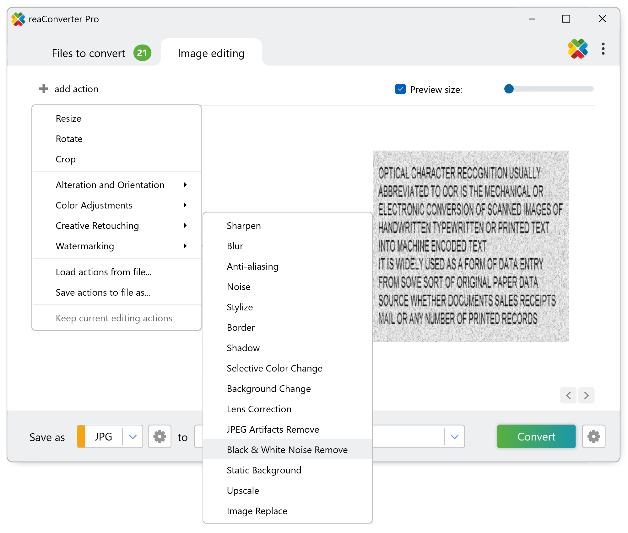This screenshot has height=533, width=628.
Task: Open the output folder dropdown arrow
Action: [454, 437]
